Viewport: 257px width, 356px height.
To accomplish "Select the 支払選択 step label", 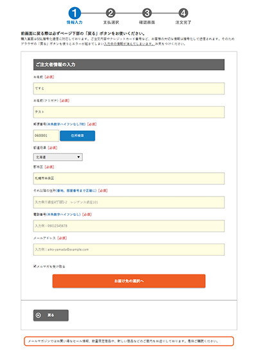I will 111,22.
